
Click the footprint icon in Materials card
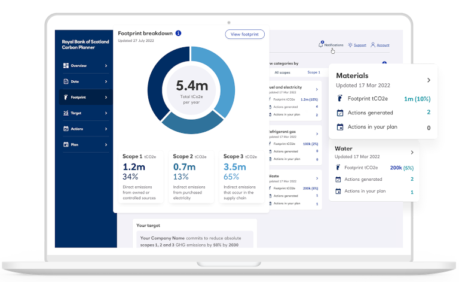point(339,99)
